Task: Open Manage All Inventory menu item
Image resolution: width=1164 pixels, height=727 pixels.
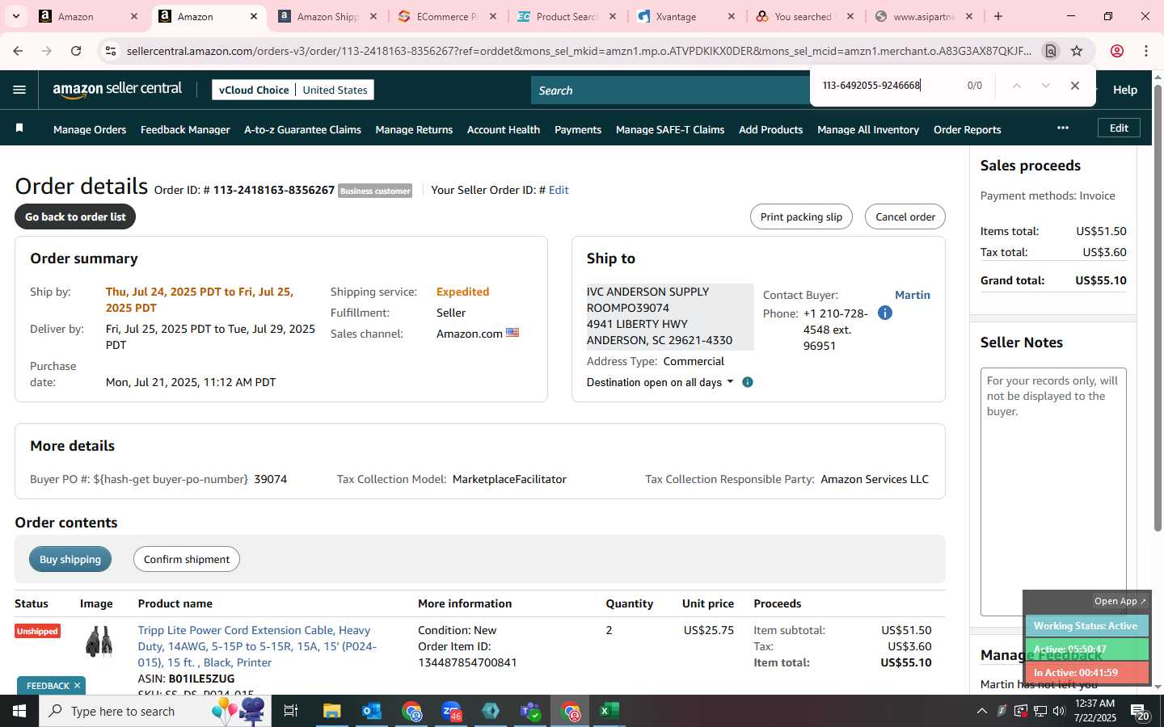Action: coord(868,129)
